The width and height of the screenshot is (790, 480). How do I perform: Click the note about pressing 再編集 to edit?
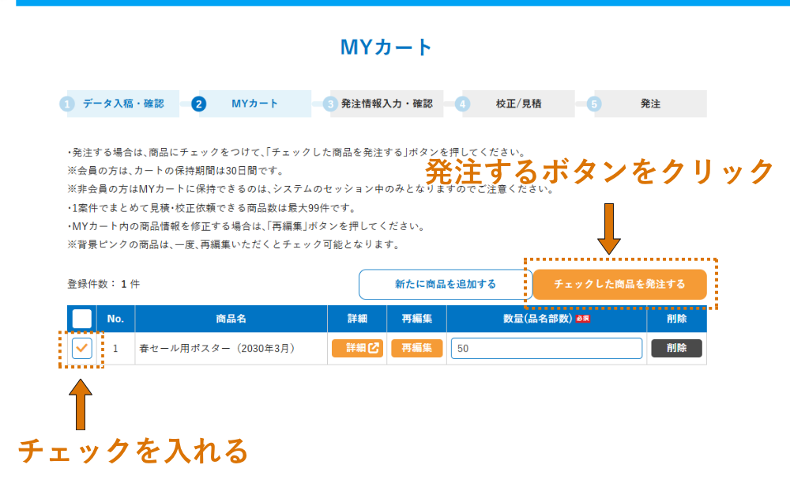pos(246,226)
